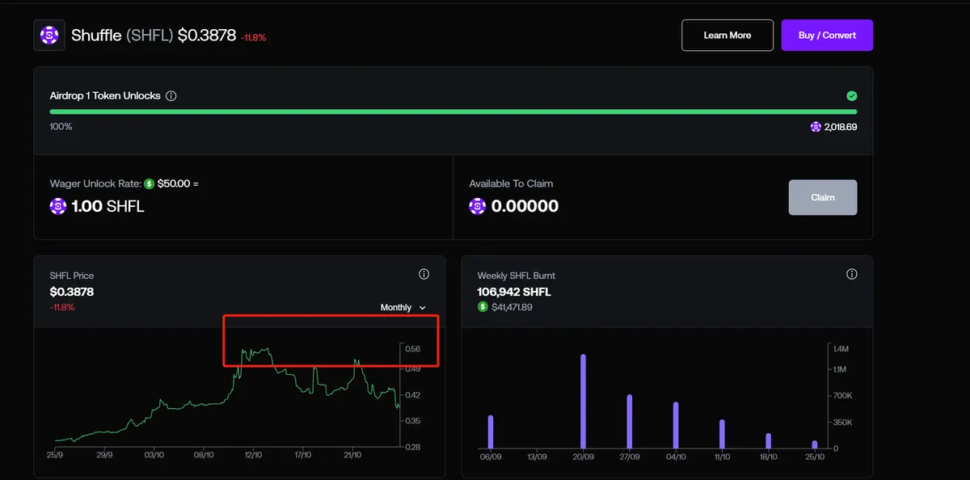
Task: Click the SHFL chip icon beside 0.00000
Action: tap(478, 206)
